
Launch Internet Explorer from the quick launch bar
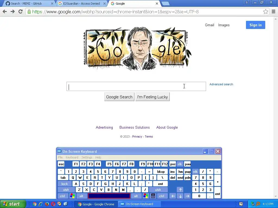tap(41, 204)
